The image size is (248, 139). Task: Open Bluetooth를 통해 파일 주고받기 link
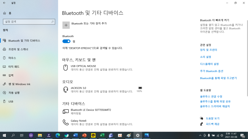218,78
